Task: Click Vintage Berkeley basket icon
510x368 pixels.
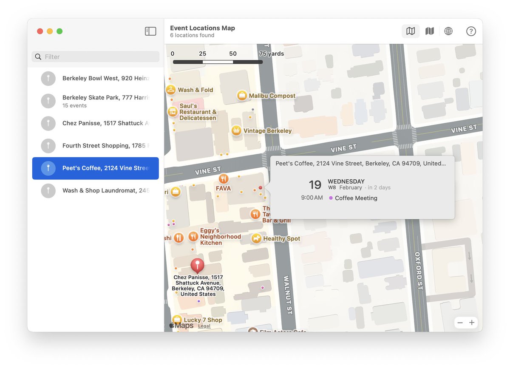Action: click(236, 130)
